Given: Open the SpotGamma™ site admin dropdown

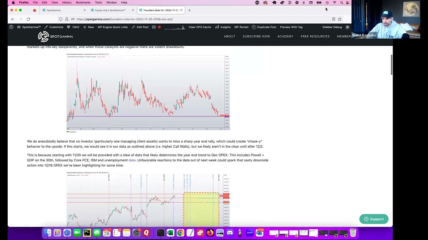Looking at the screenshot, I should [x=29, y=27].
